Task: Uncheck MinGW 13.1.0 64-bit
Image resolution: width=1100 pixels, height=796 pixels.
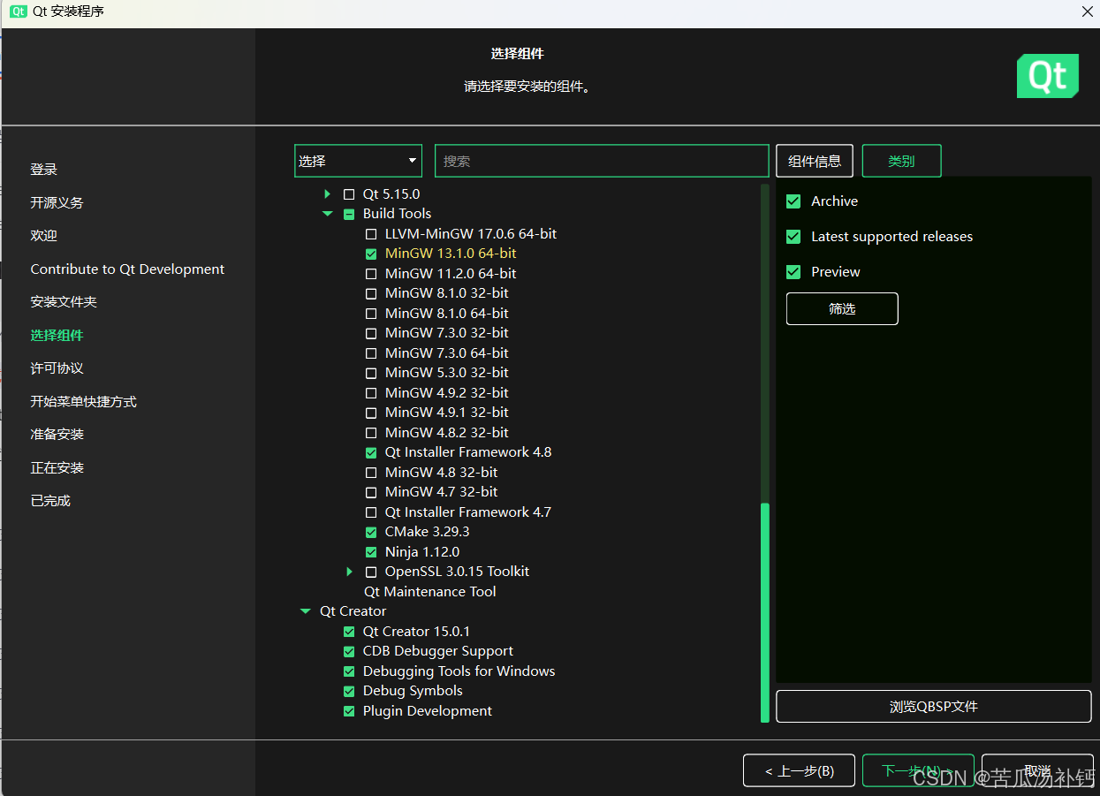Action: (371, 254)
